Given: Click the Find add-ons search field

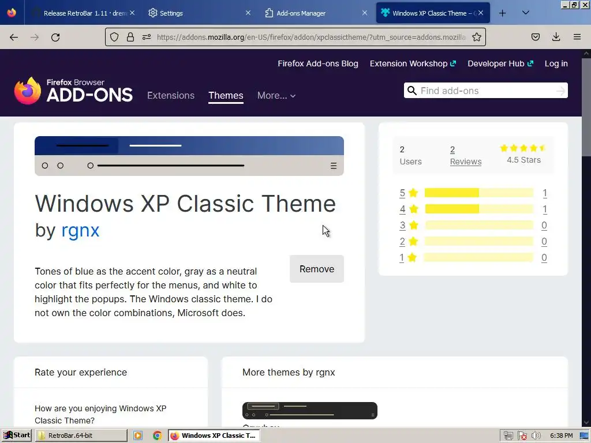Looking at the screenshot, I should point(486,91).
